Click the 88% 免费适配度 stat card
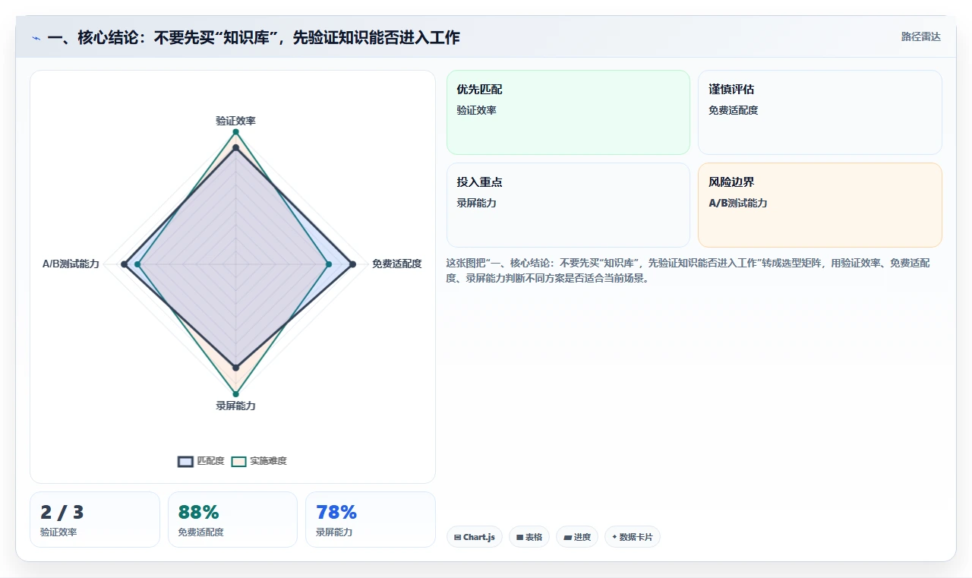Viewport: 972px width, 578px height. pos(232,520)
